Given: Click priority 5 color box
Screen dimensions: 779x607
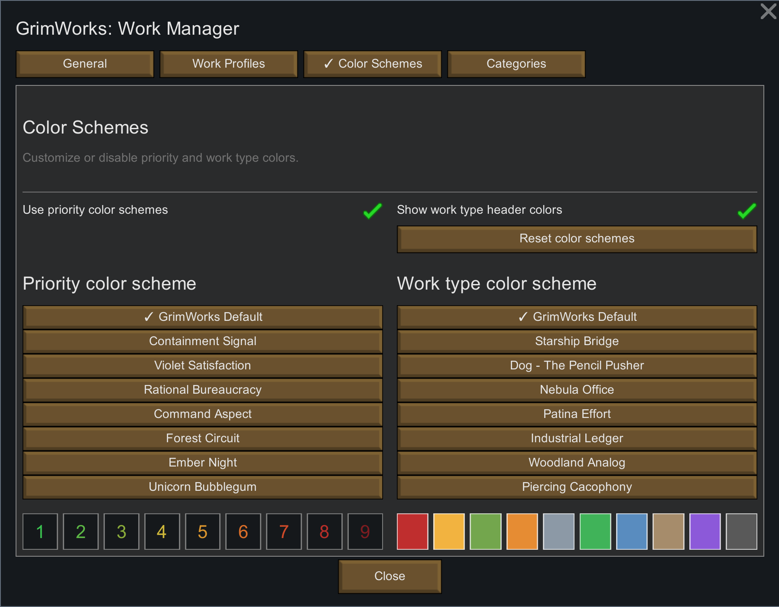Looking at the screenshot, I should [203, 532].
